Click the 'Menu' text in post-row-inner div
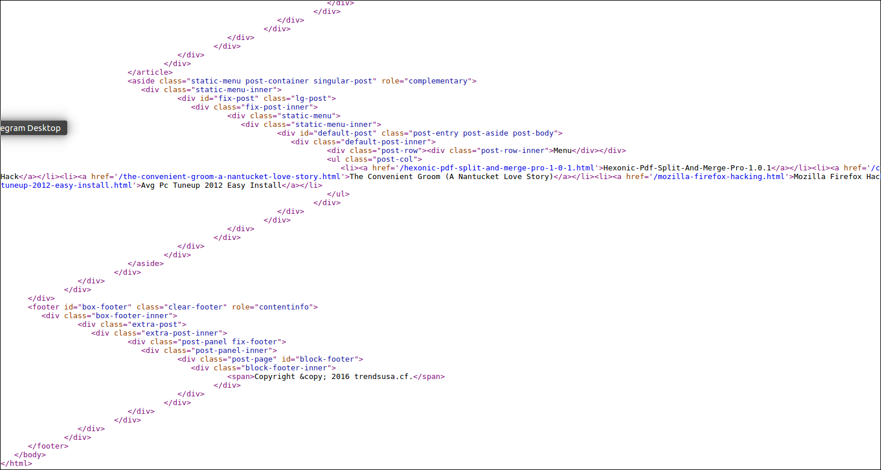 tap(562, 151)
